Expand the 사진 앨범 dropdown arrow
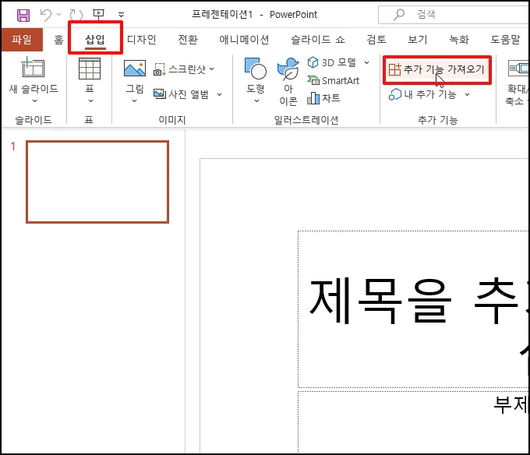 point(219,94)
